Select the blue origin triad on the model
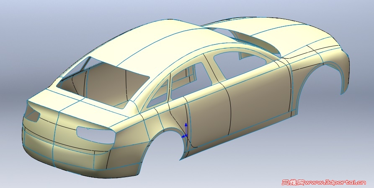The width and height of the screenshot is (374, 188). pyautogui.click(x=186, y=131)
